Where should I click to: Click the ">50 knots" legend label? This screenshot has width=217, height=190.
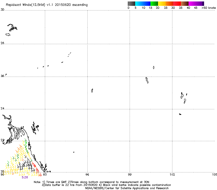click(208, 8)
